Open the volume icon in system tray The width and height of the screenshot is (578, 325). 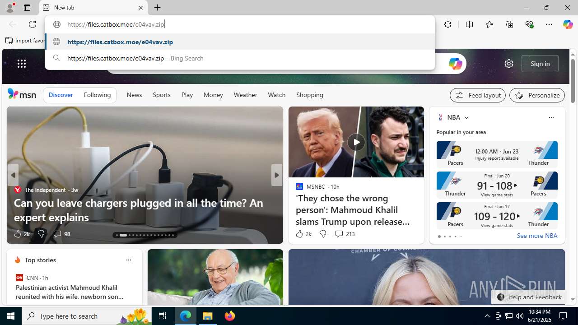point(519,316)
